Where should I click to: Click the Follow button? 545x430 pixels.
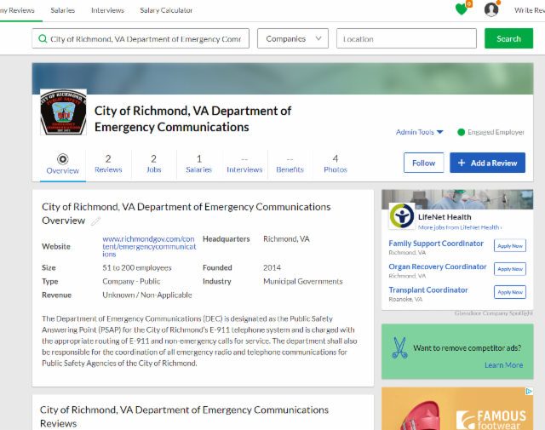[423, 163]
